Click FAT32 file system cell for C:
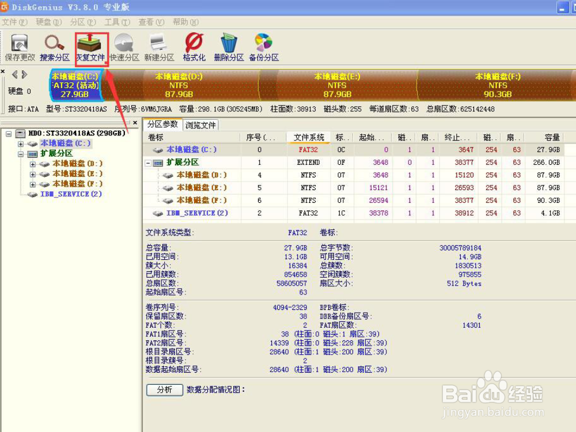Image resolution: width=576 pixels, height=432 pixels. [x=308, y=150]
